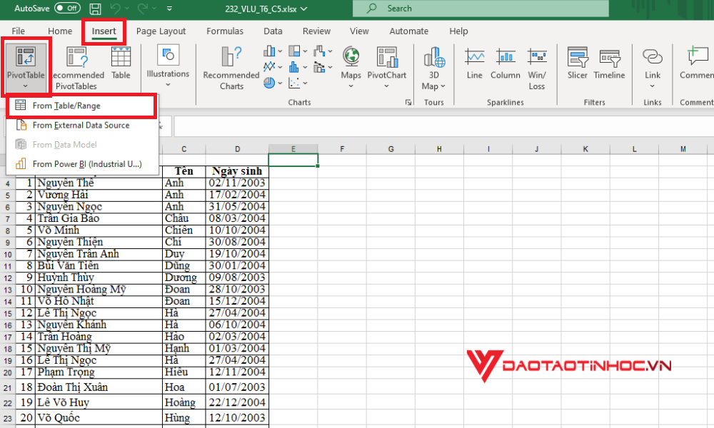
Task: Select column header G
Action: [x=391, y=149]
